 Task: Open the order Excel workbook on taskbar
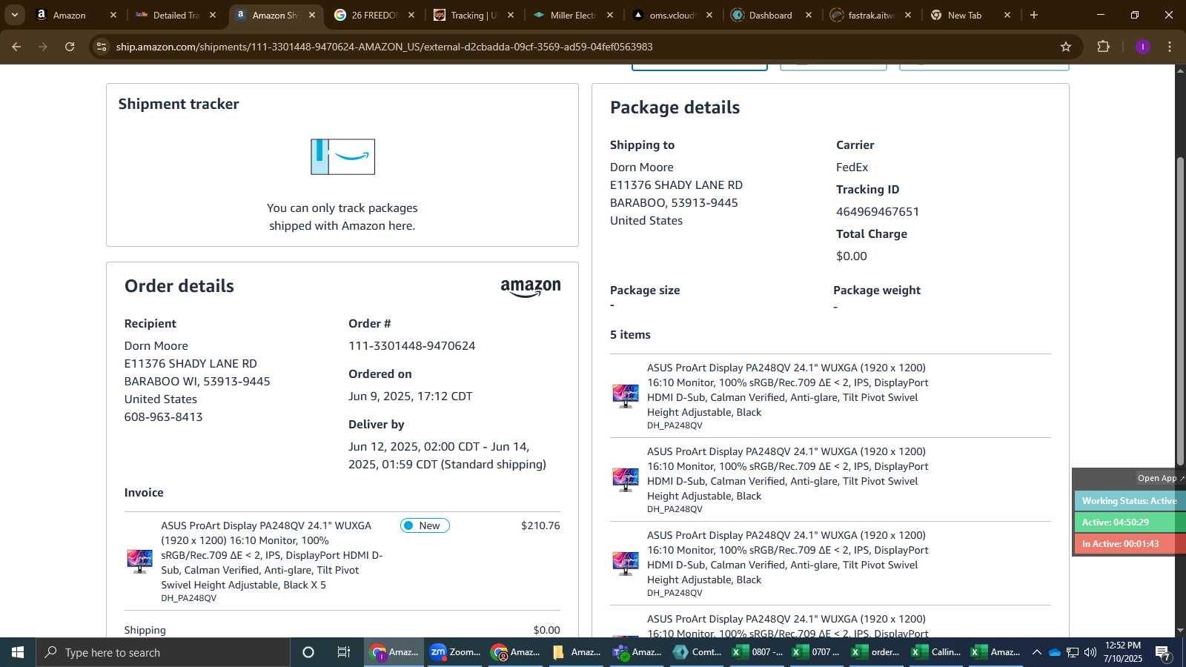click(877, 652)
